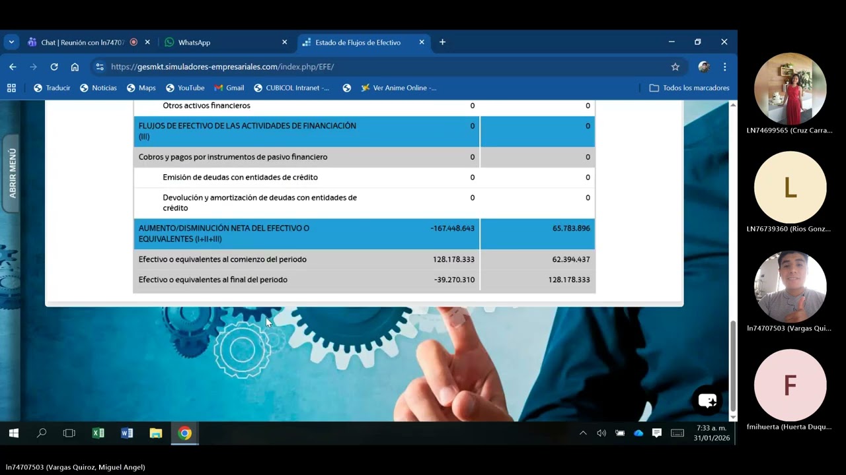846x475 pixels.
Task: Open the Traducir bookmark
Action: tap(52, 88)
